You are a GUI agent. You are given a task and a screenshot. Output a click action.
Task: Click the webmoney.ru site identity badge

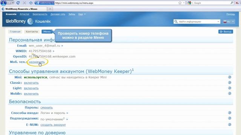45,3
